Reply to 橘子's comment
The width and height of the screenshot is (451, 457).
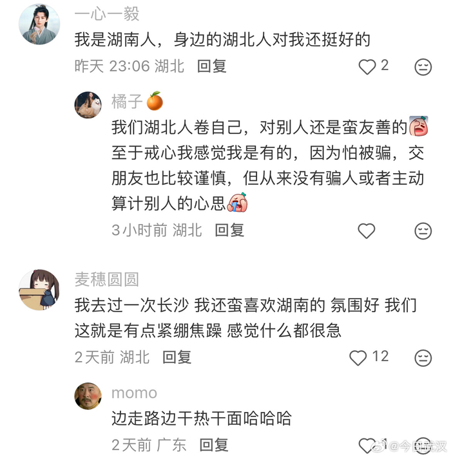[x=229, y=230]
